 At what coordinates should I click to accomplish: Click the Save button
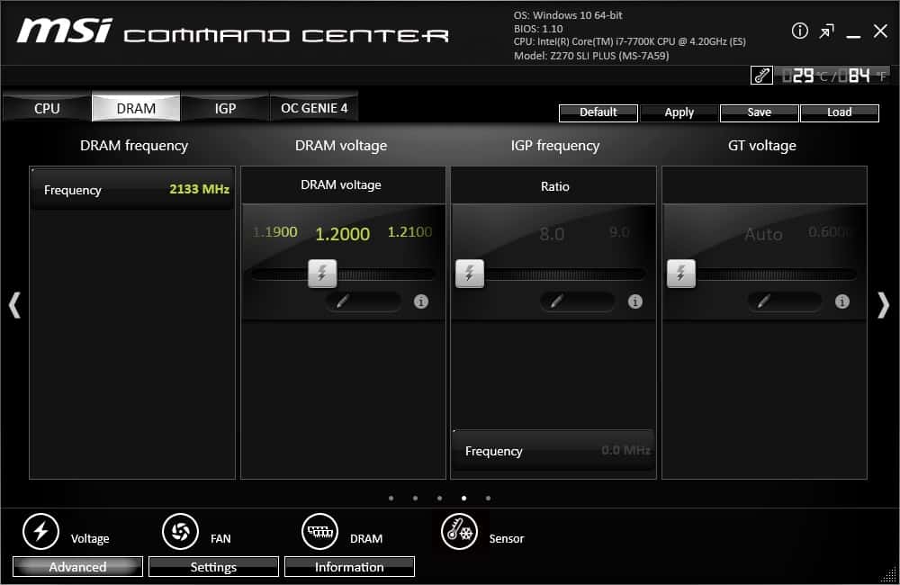coord(759,112)
